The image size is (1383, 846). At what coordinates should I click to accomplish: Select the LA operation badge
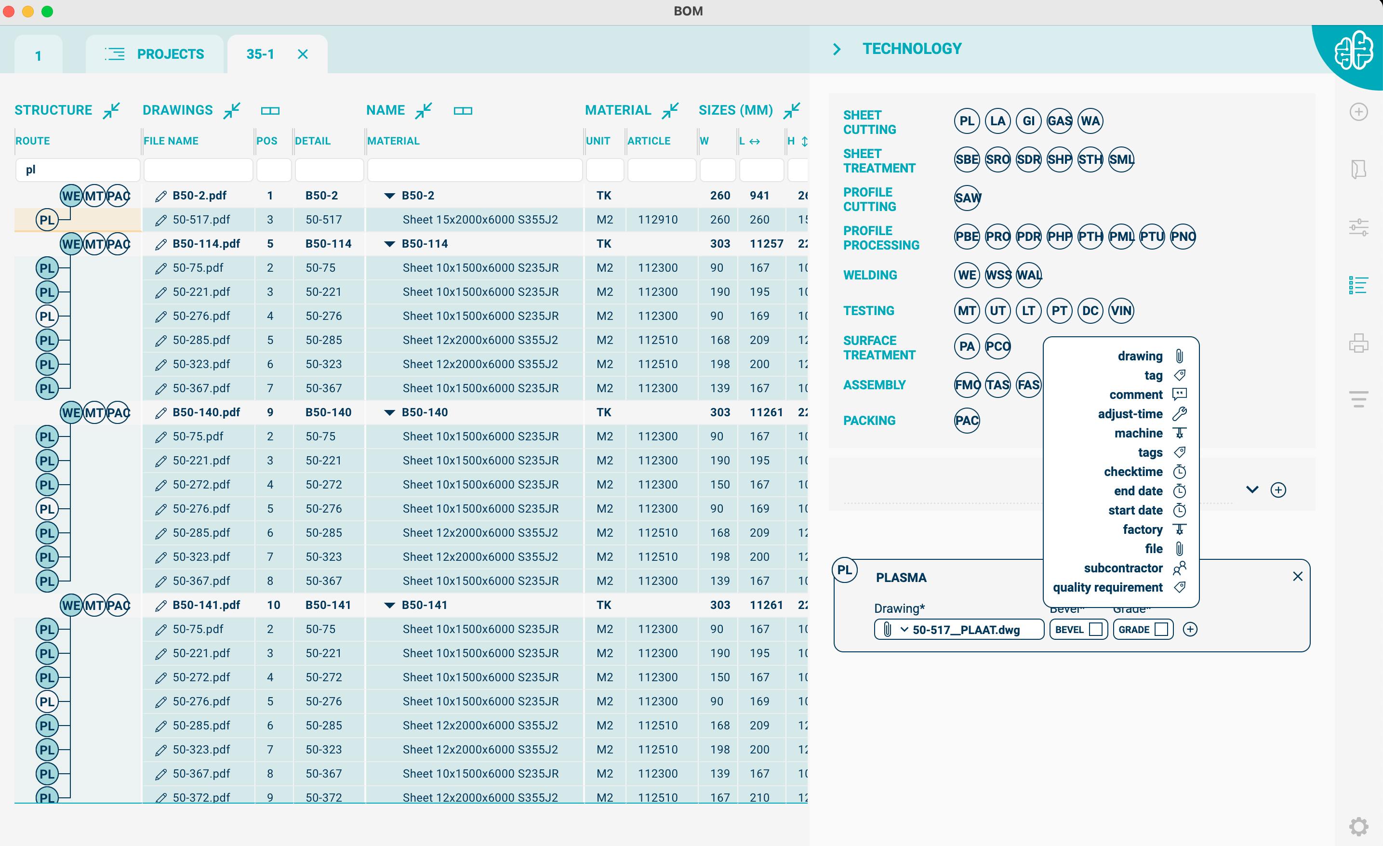pos(998,121)
